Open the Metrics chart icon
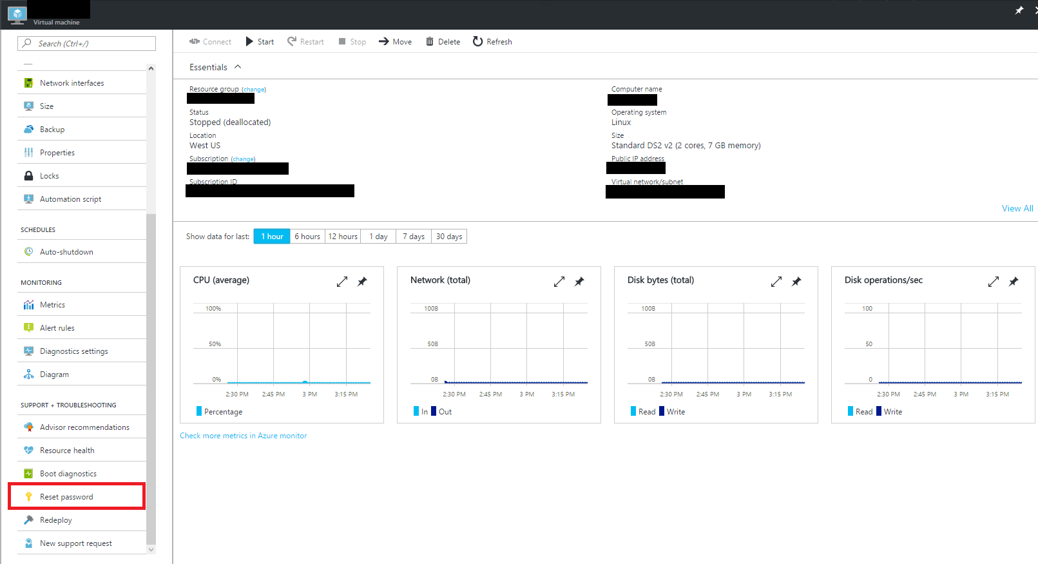 pyautogui.click(x=28, y=305)
